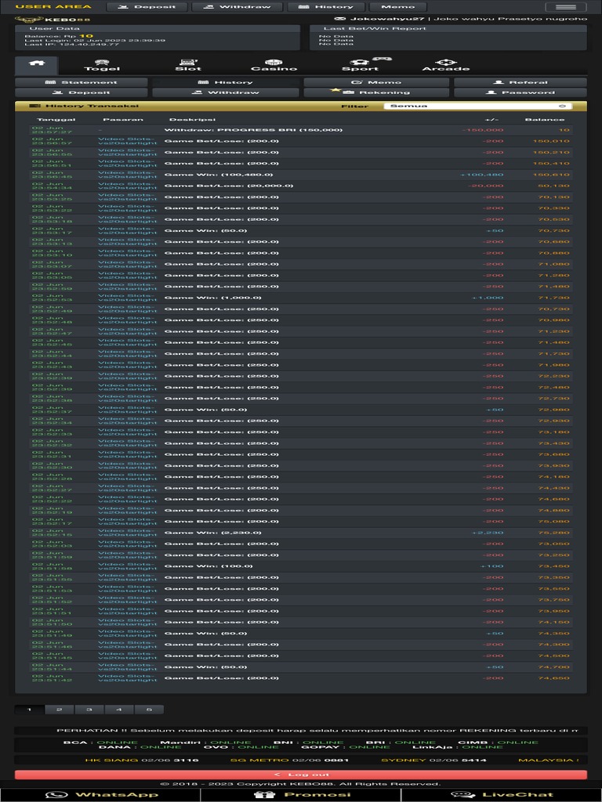
Task: Jump to page 5 of transaction history
Action: [148, 710]
